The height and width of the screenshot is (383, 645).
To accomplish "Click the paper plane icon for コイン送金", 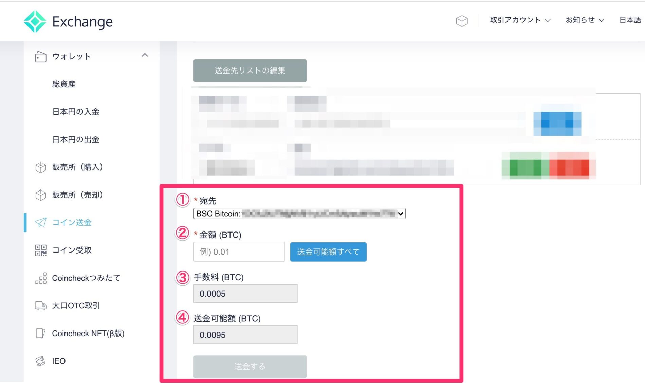I will (x=40, y=223).
